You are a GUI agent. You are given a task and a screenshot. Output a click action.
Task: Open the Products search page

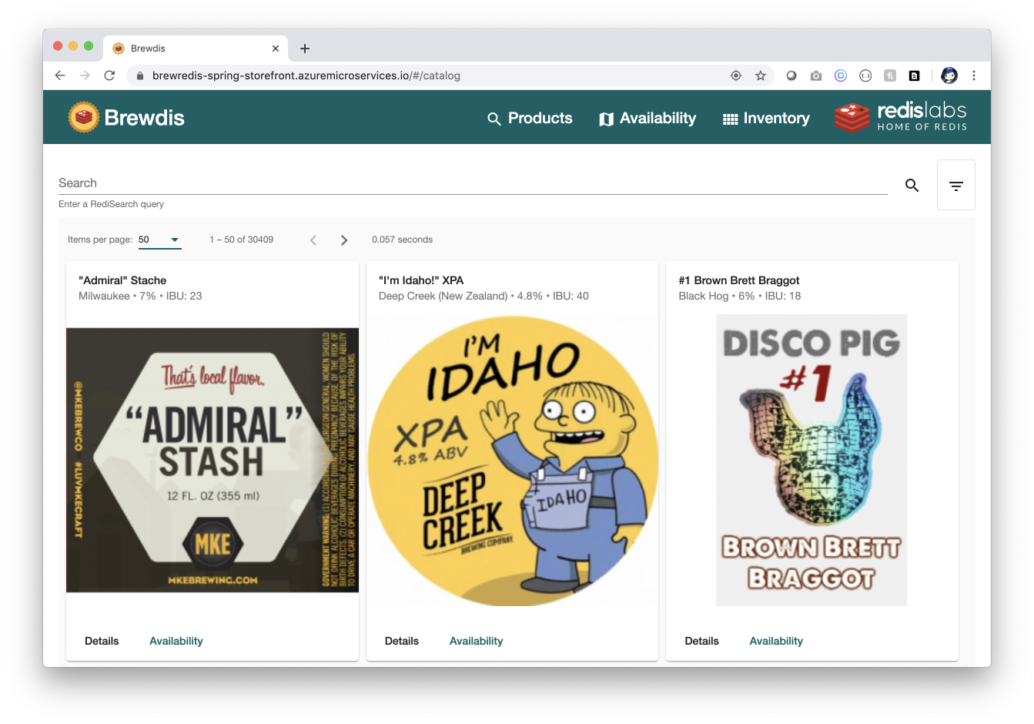(x=530, y=119)
